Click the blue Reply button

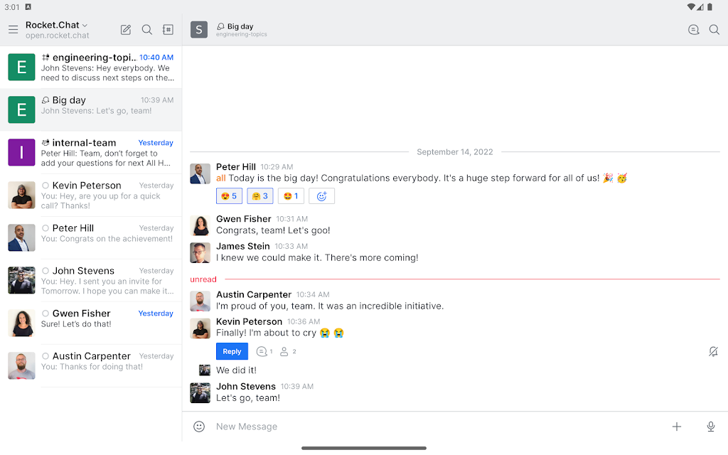tap(232, 351)
